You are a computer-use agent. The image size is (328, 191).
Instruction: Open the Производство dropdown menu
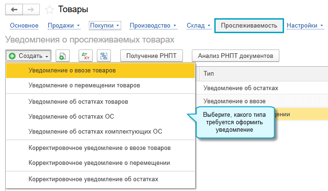click(153, 26)
